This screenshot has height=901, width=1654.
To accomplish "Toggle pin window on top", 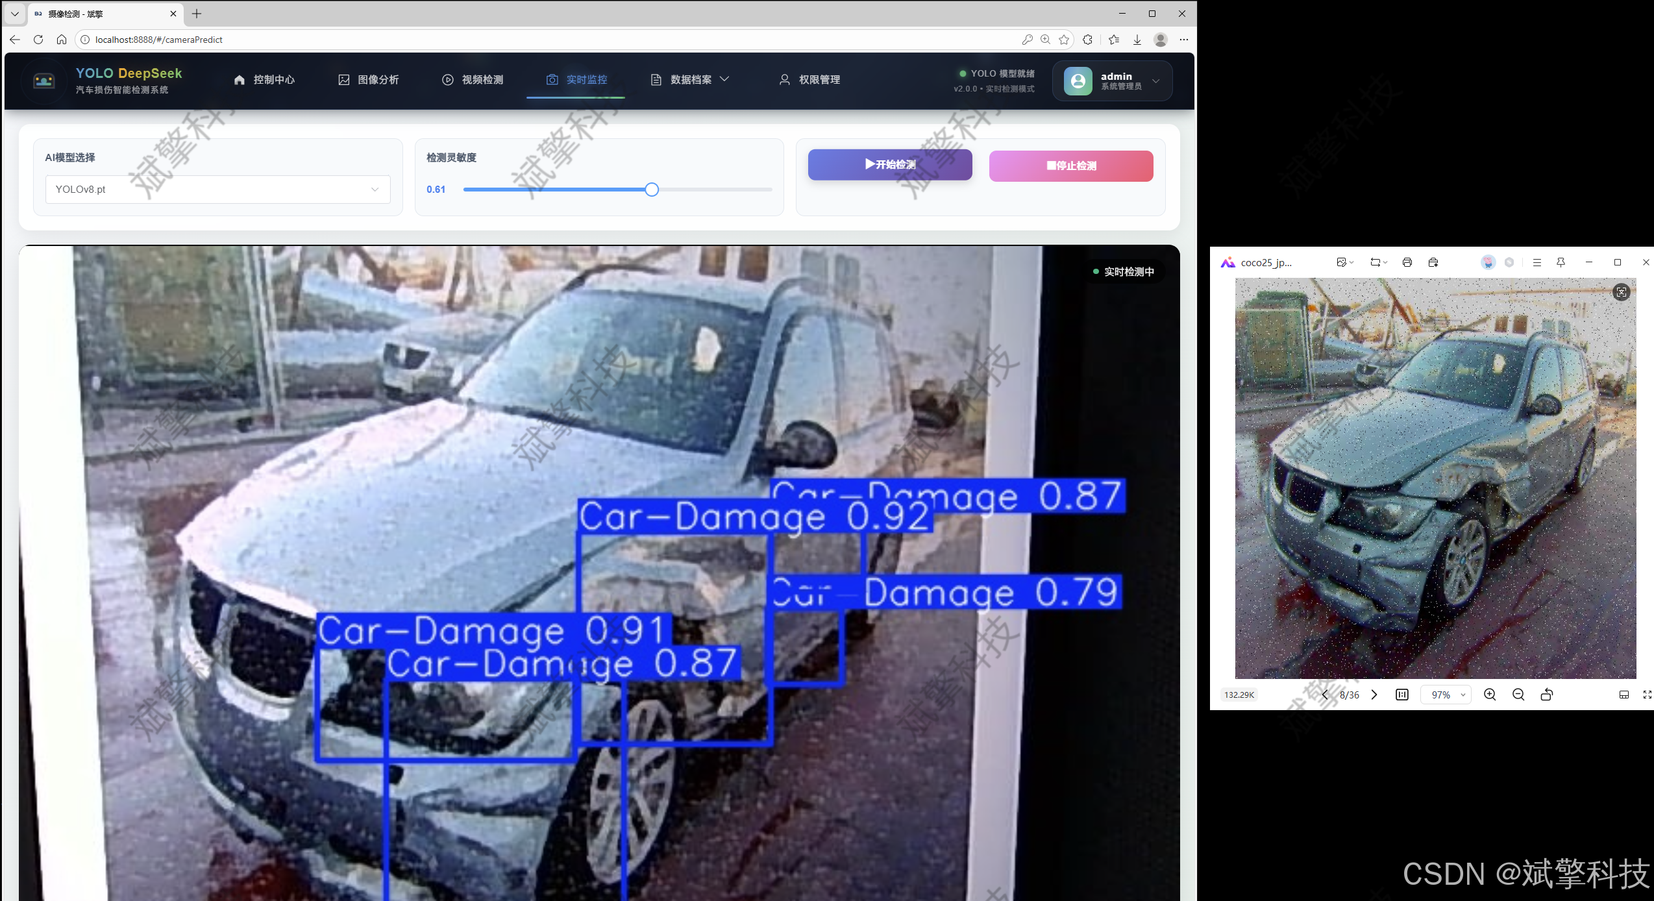I will [x=1561, y=262].
